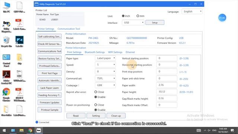Open the Codepage dropdown
This screenshot has width=238, height=134.
[105, 85]
